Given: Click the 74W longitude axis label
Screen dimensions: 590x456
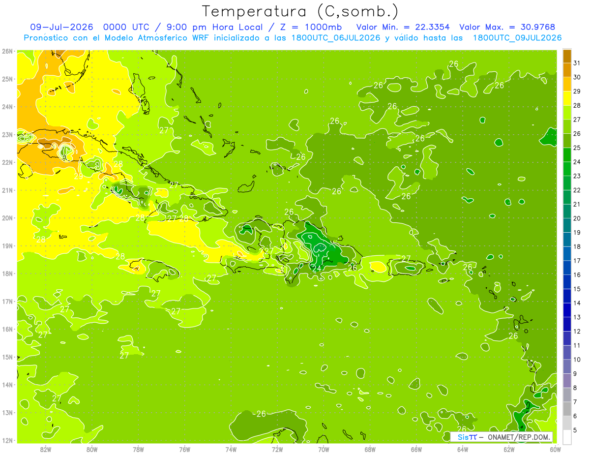Looking at the screenshot, I should [231, 449].
